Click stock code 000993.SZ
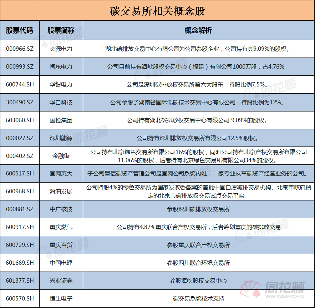Viewport: 315px width, 308px height. coord(20,66)
